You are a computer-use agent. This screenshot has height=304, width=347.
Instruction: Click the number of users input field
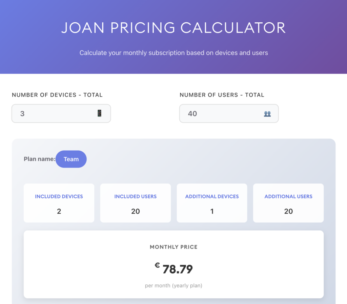(x=229, y=113)
